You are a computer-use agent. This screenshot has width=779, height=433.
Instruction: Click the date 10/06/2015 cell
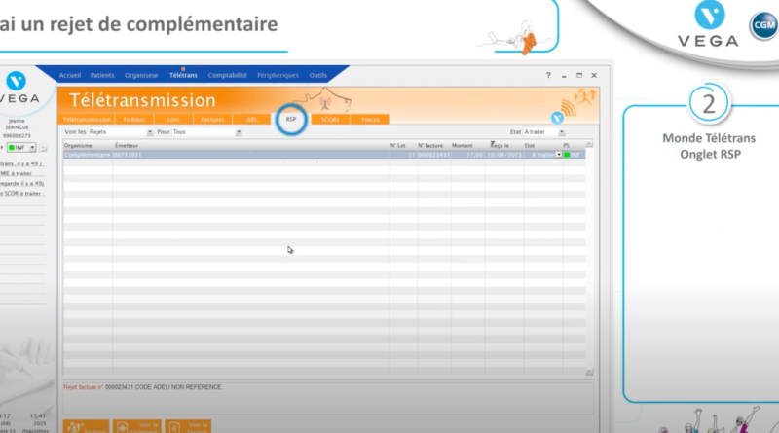click(504, 155)
